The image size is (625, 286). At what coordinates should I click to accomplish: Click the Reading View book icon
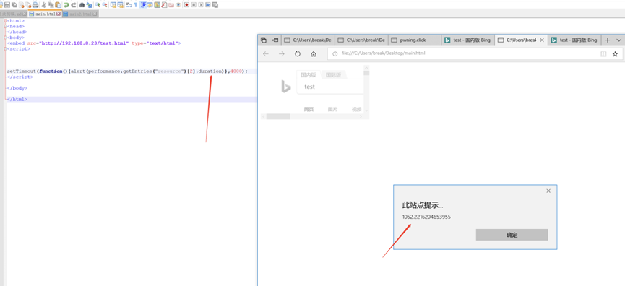pos(603,53)
